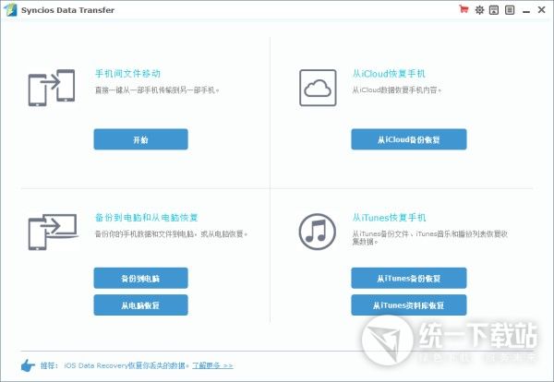
Task: Click the 从iCloud数据恢复手机内容 description text
Action: coord(397,90)
